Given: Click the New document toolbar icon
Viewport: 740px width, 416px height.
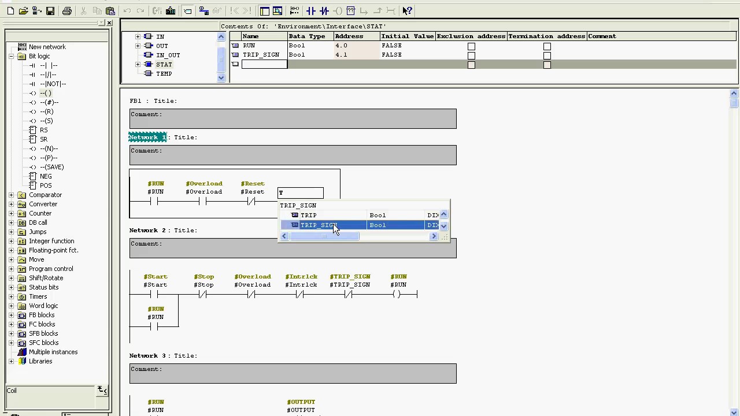Looking at the screenshot, I should (x=10, y=11).
